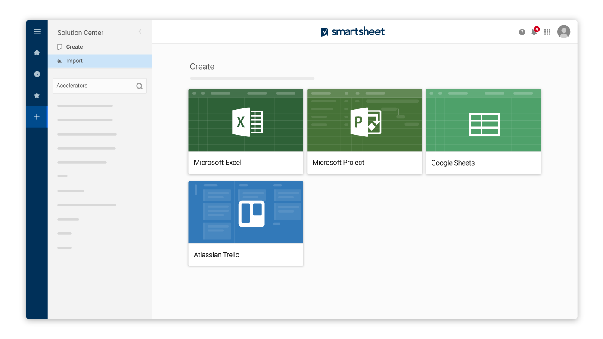603x339 pixels.
Task: Click the Accelerators search field
Action: pyautogui.click(x=95, y=86)
